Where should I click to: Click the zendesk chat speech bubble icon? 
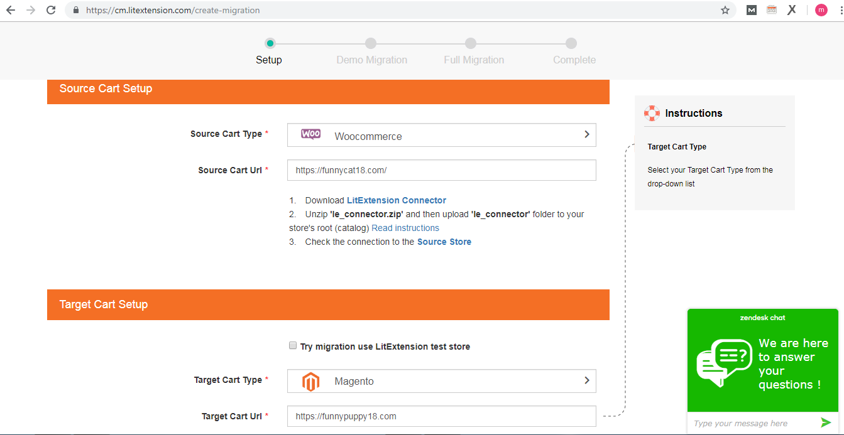(724, 362)
